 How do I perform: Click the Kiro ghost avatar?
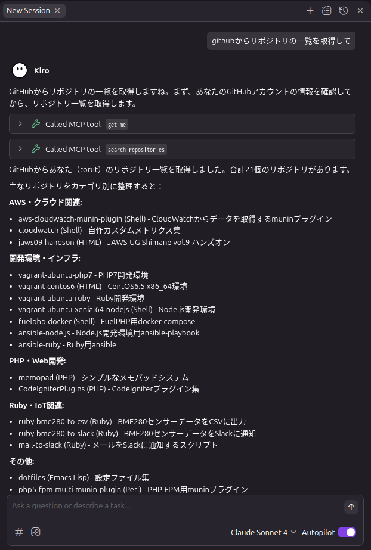20,70
